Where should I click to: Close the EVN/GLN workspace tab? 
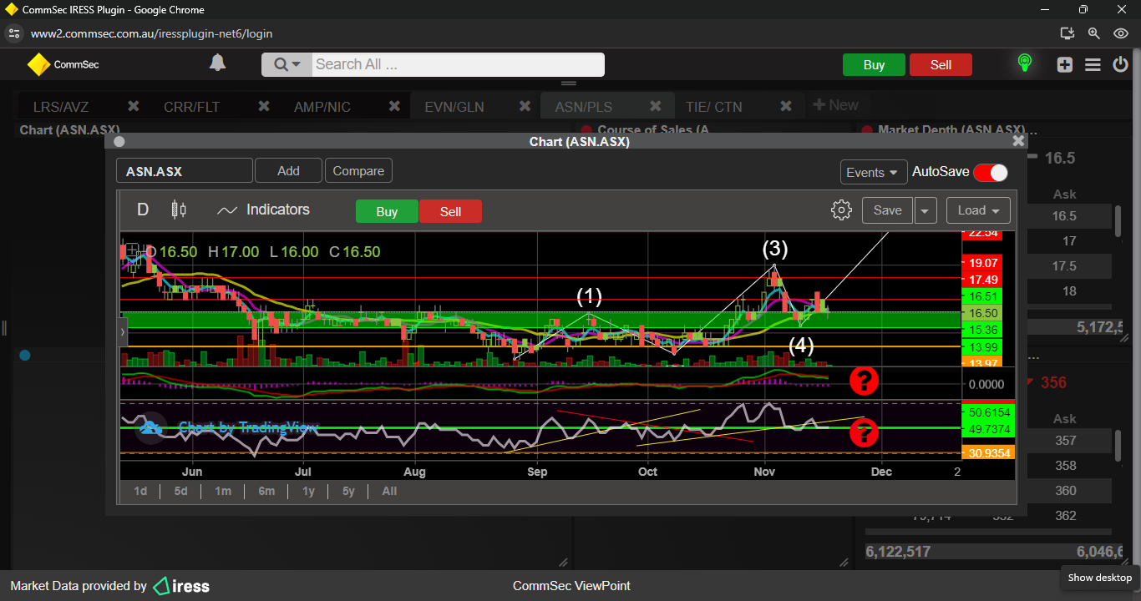click(x=525, y=106)
